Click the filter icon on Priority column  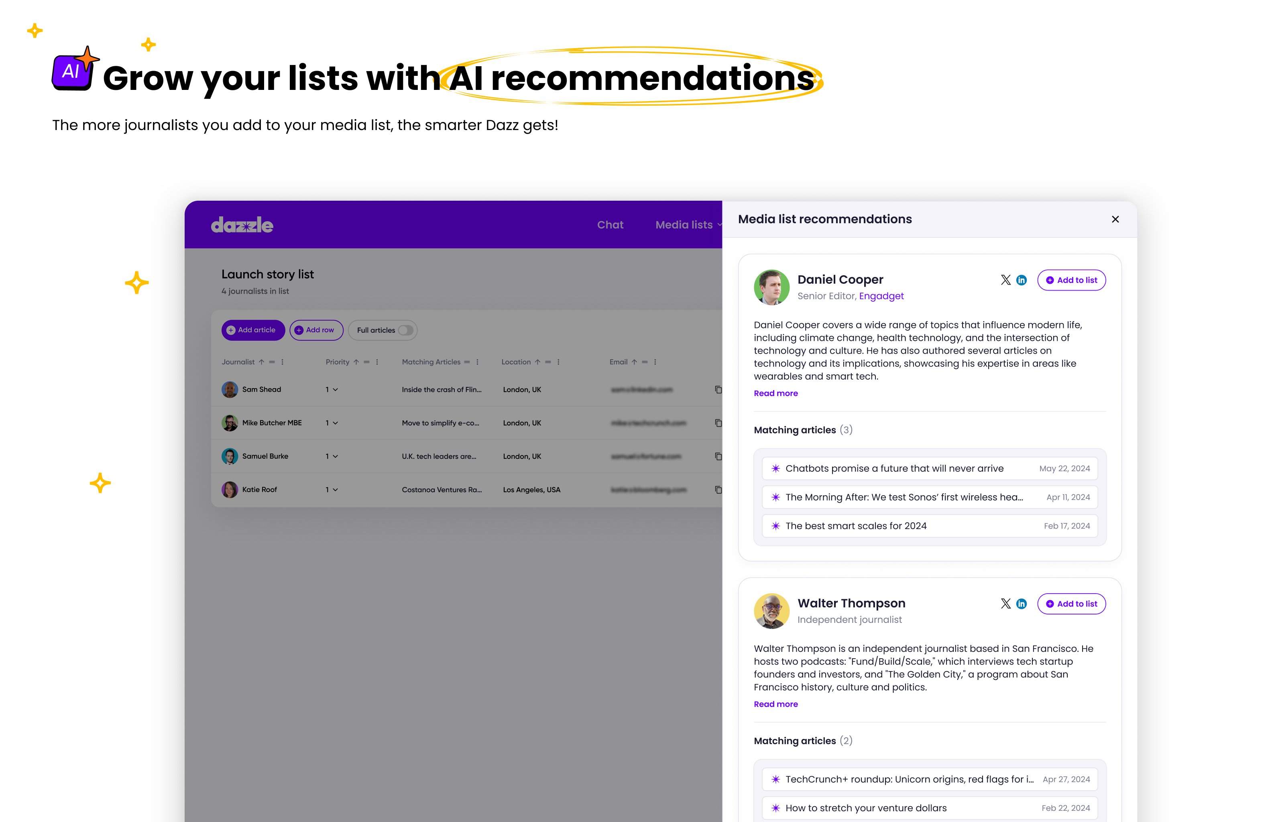(366, 362)
